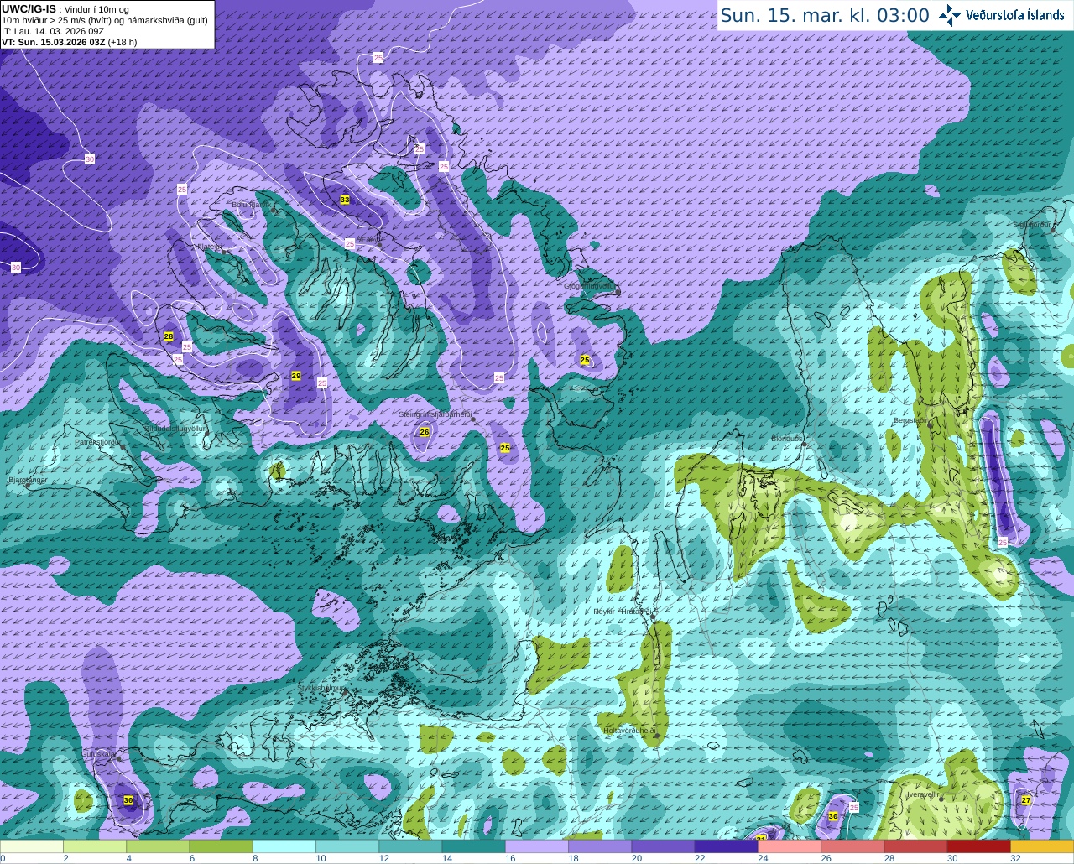This screenshot has width=1074, height=864.
Task: Click the Bjargtangar station label
Action: 28,481
